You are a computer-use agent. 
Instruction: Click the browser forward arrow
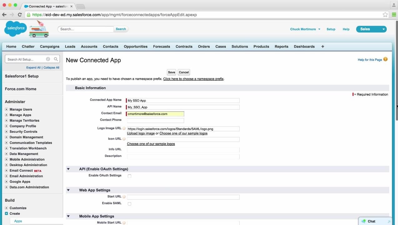point(12,15)
